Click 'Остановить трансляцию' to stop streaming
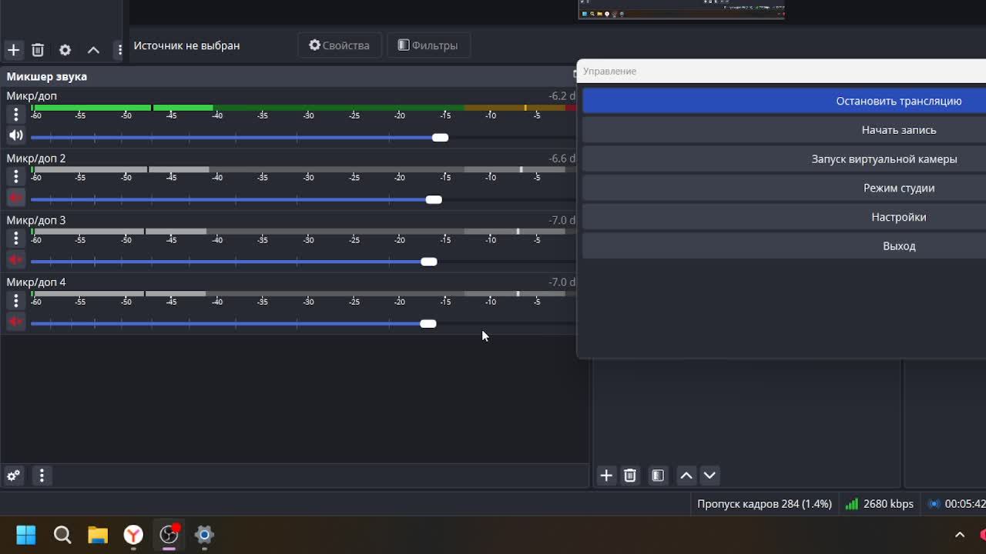986x554 pixels. pos(784,101)
